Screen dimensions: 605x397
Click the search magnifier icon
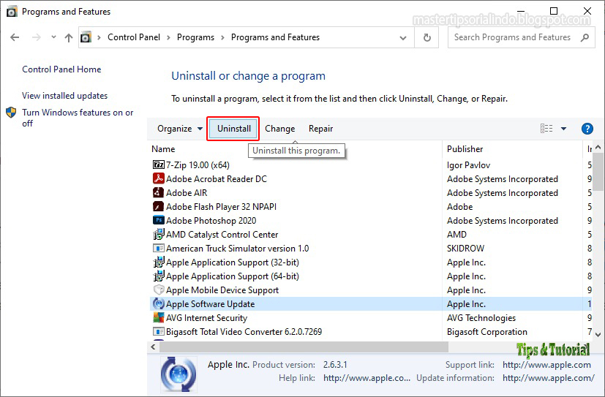coord(585,37)
